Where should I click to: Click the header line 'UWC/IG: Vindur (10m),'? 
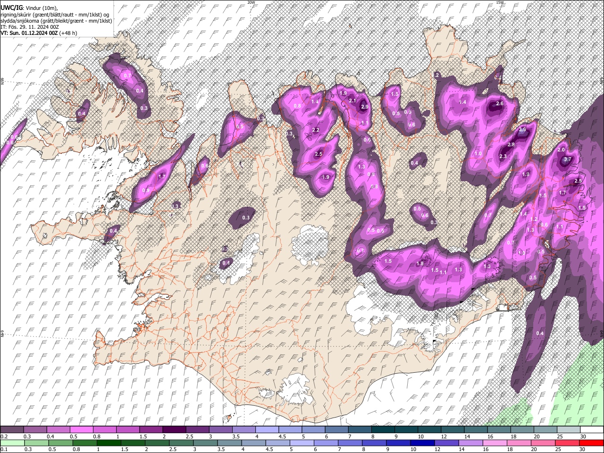(x=29, y=8)
